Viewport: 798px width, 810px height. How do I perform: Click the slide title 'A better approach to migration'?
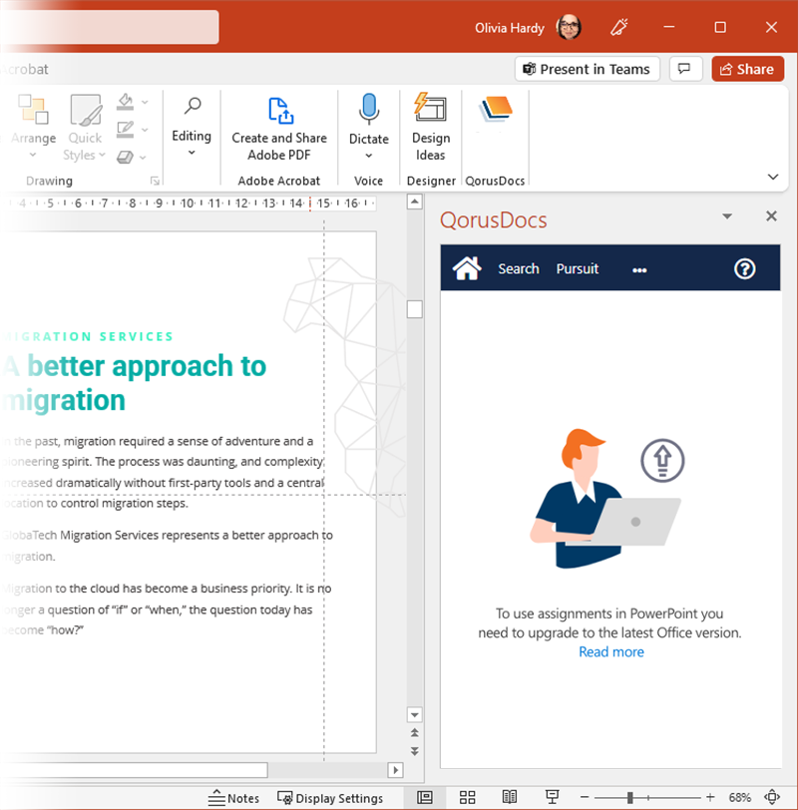(x=135, y=383)
